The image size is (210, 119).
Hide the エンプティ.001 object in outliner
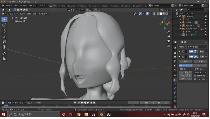click(206, 29)
